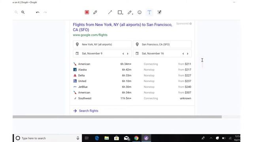Go to previous departure date
This screenshot has width=253, height=142.
[123, 54]
